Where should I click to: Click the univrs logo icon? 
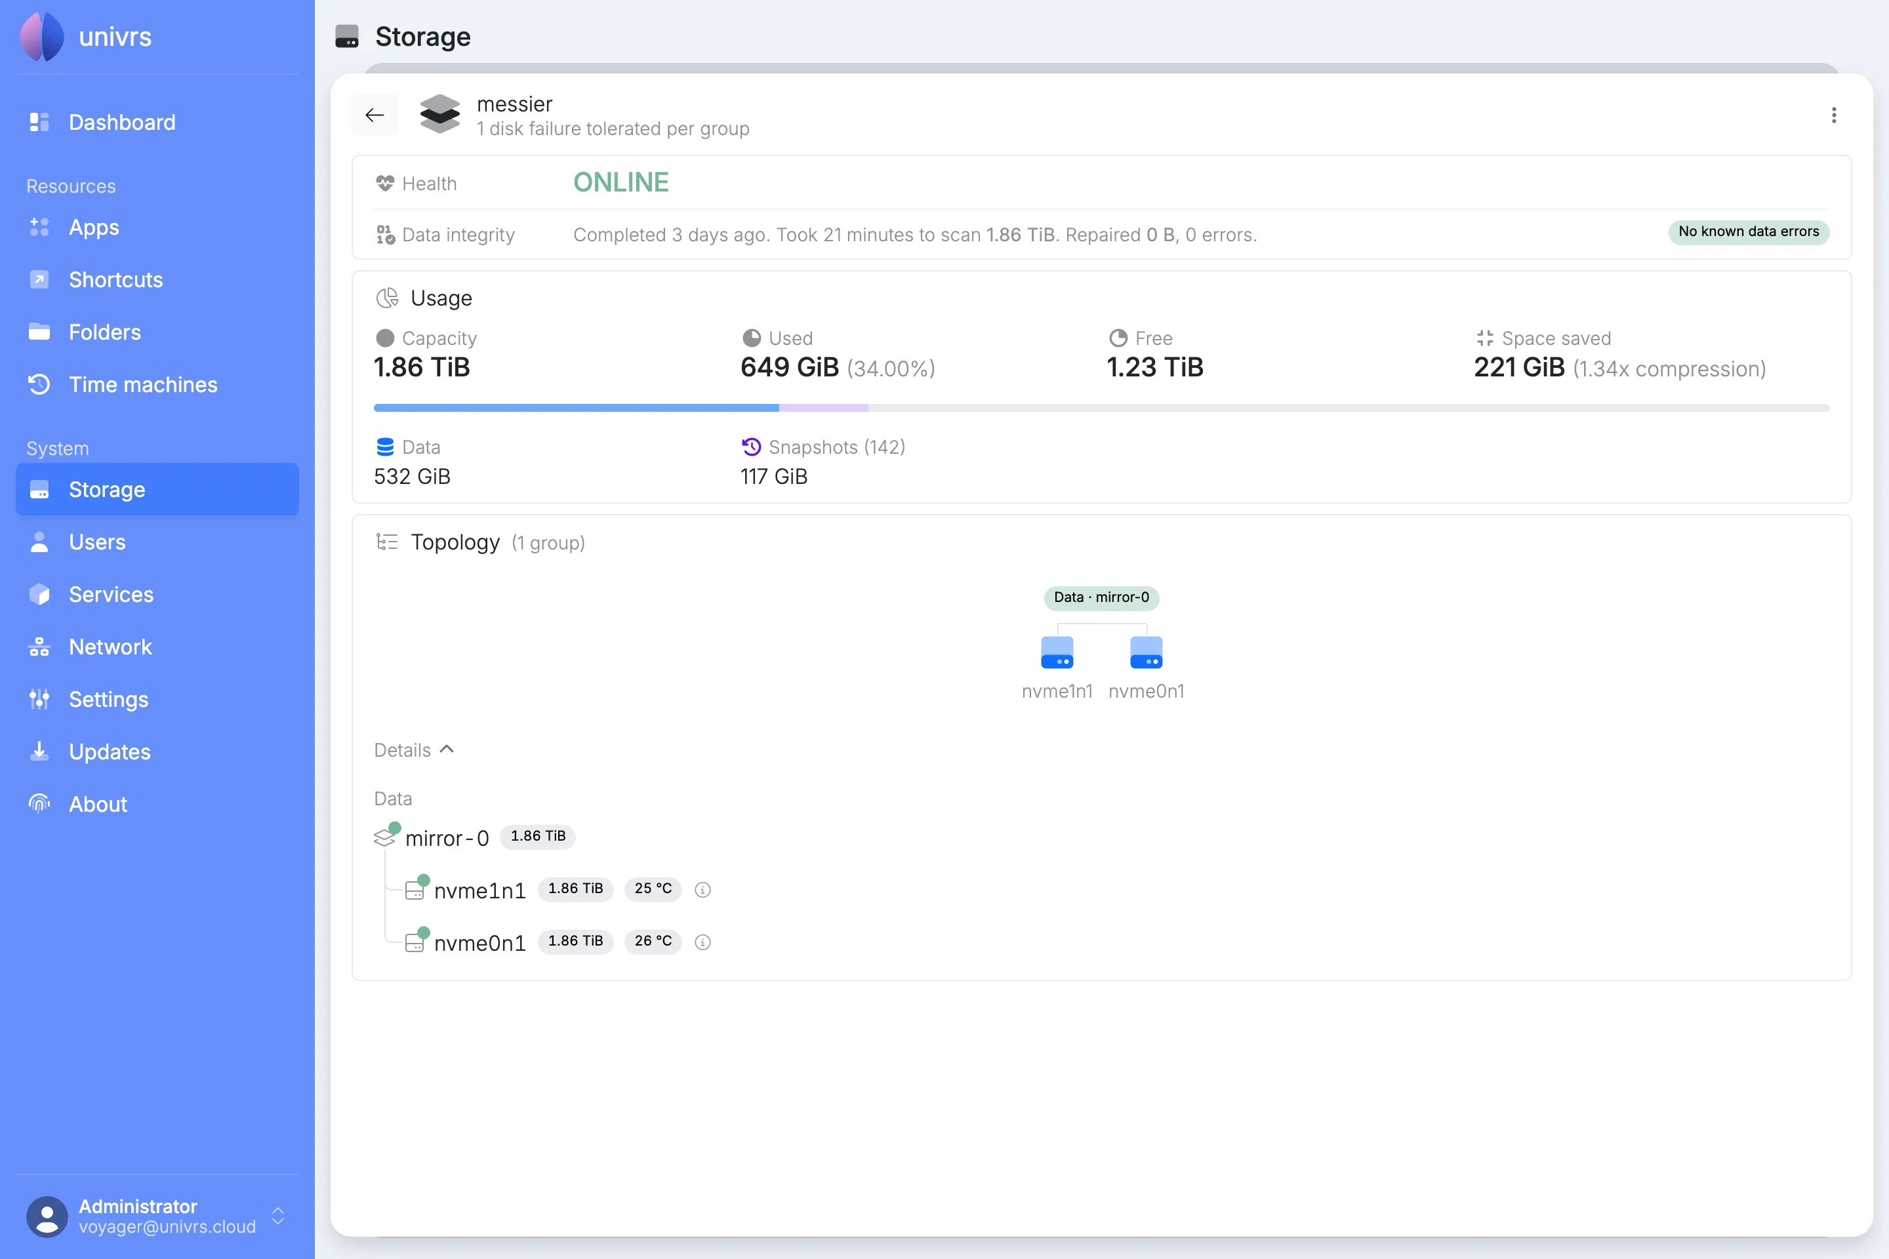42,37
